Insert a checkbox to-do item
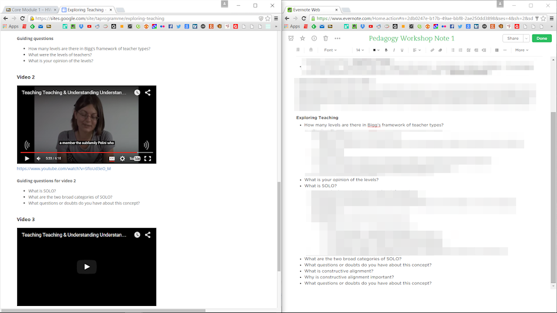Image resolution: width=557 pixels, height=313 pixels. [x=468, y=50]
